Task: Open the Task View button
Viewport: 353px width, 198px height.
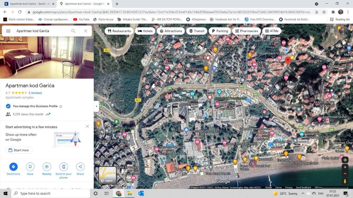Action: [x=107, y=193]
